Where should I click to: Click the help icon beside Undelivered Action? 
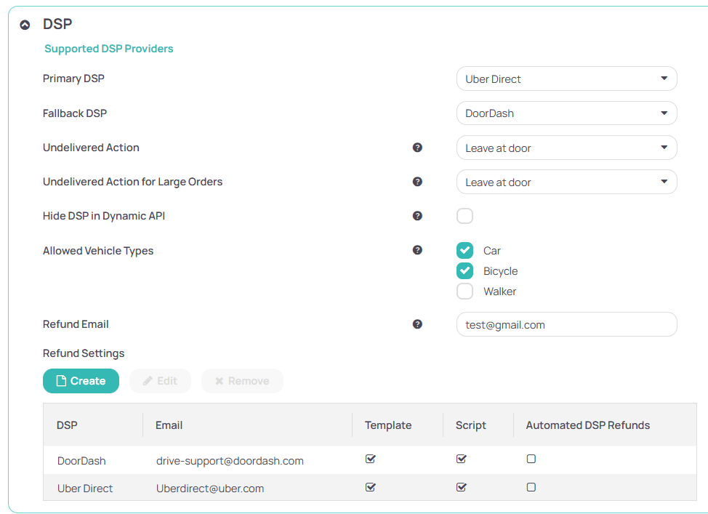tap(418, 147)
